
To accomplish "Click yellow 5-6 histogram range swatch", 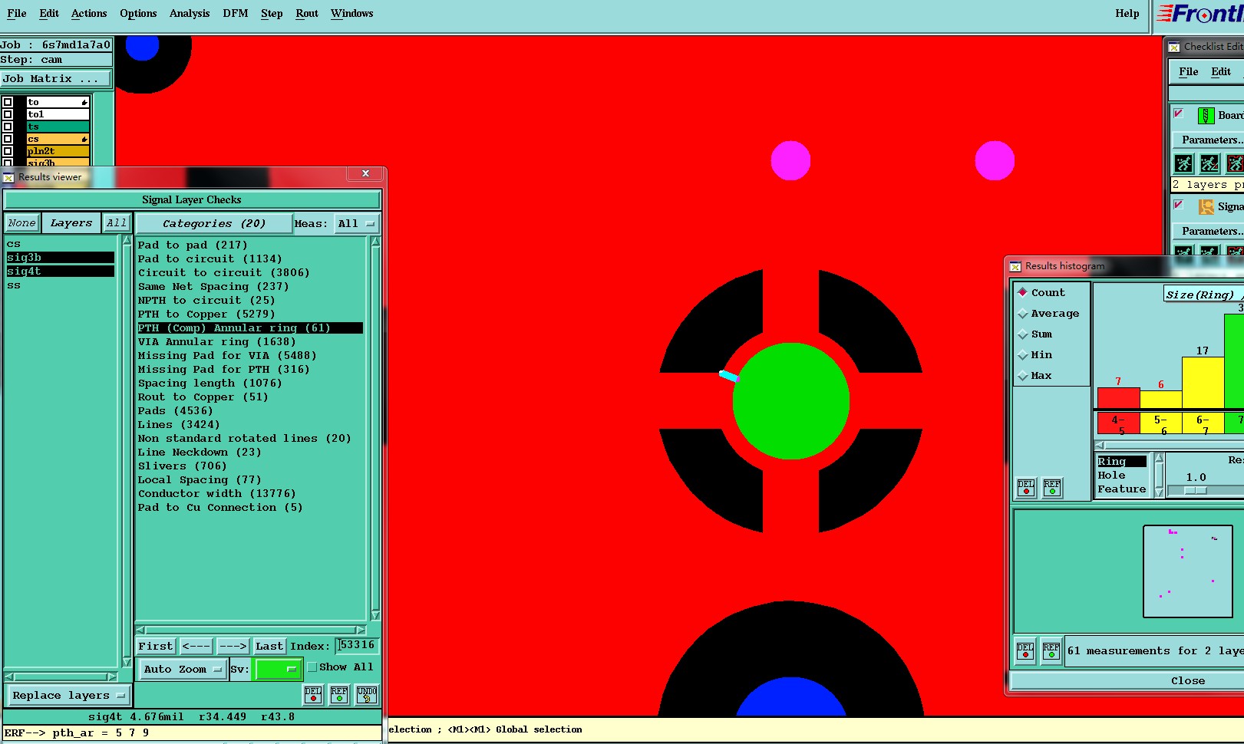I will (1160, 423).
